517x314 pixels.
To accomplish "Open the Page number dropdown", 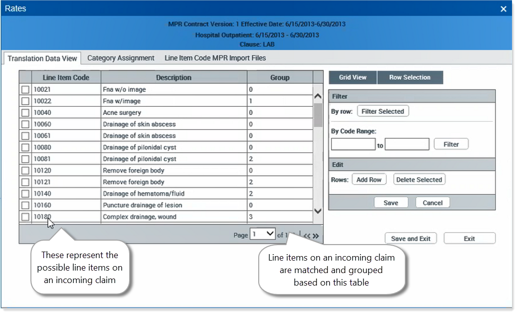I will point(262,234).
